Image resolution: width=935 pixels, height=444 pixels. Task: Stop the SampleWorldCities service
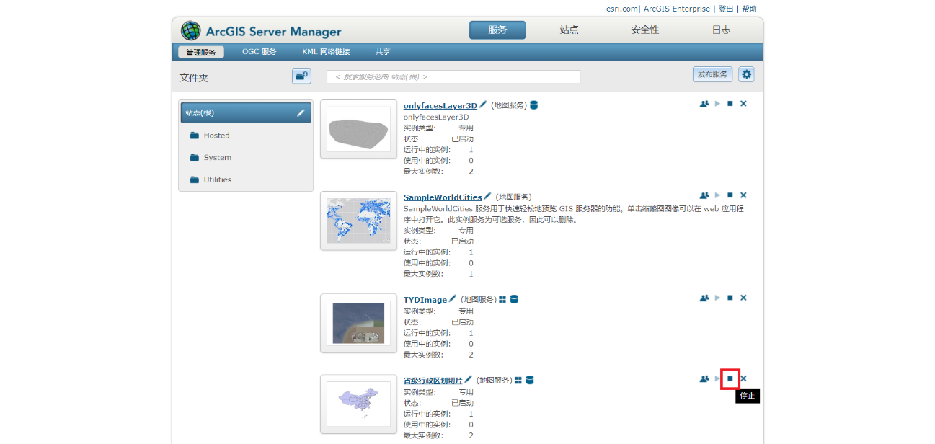click(x=730, y=195)
